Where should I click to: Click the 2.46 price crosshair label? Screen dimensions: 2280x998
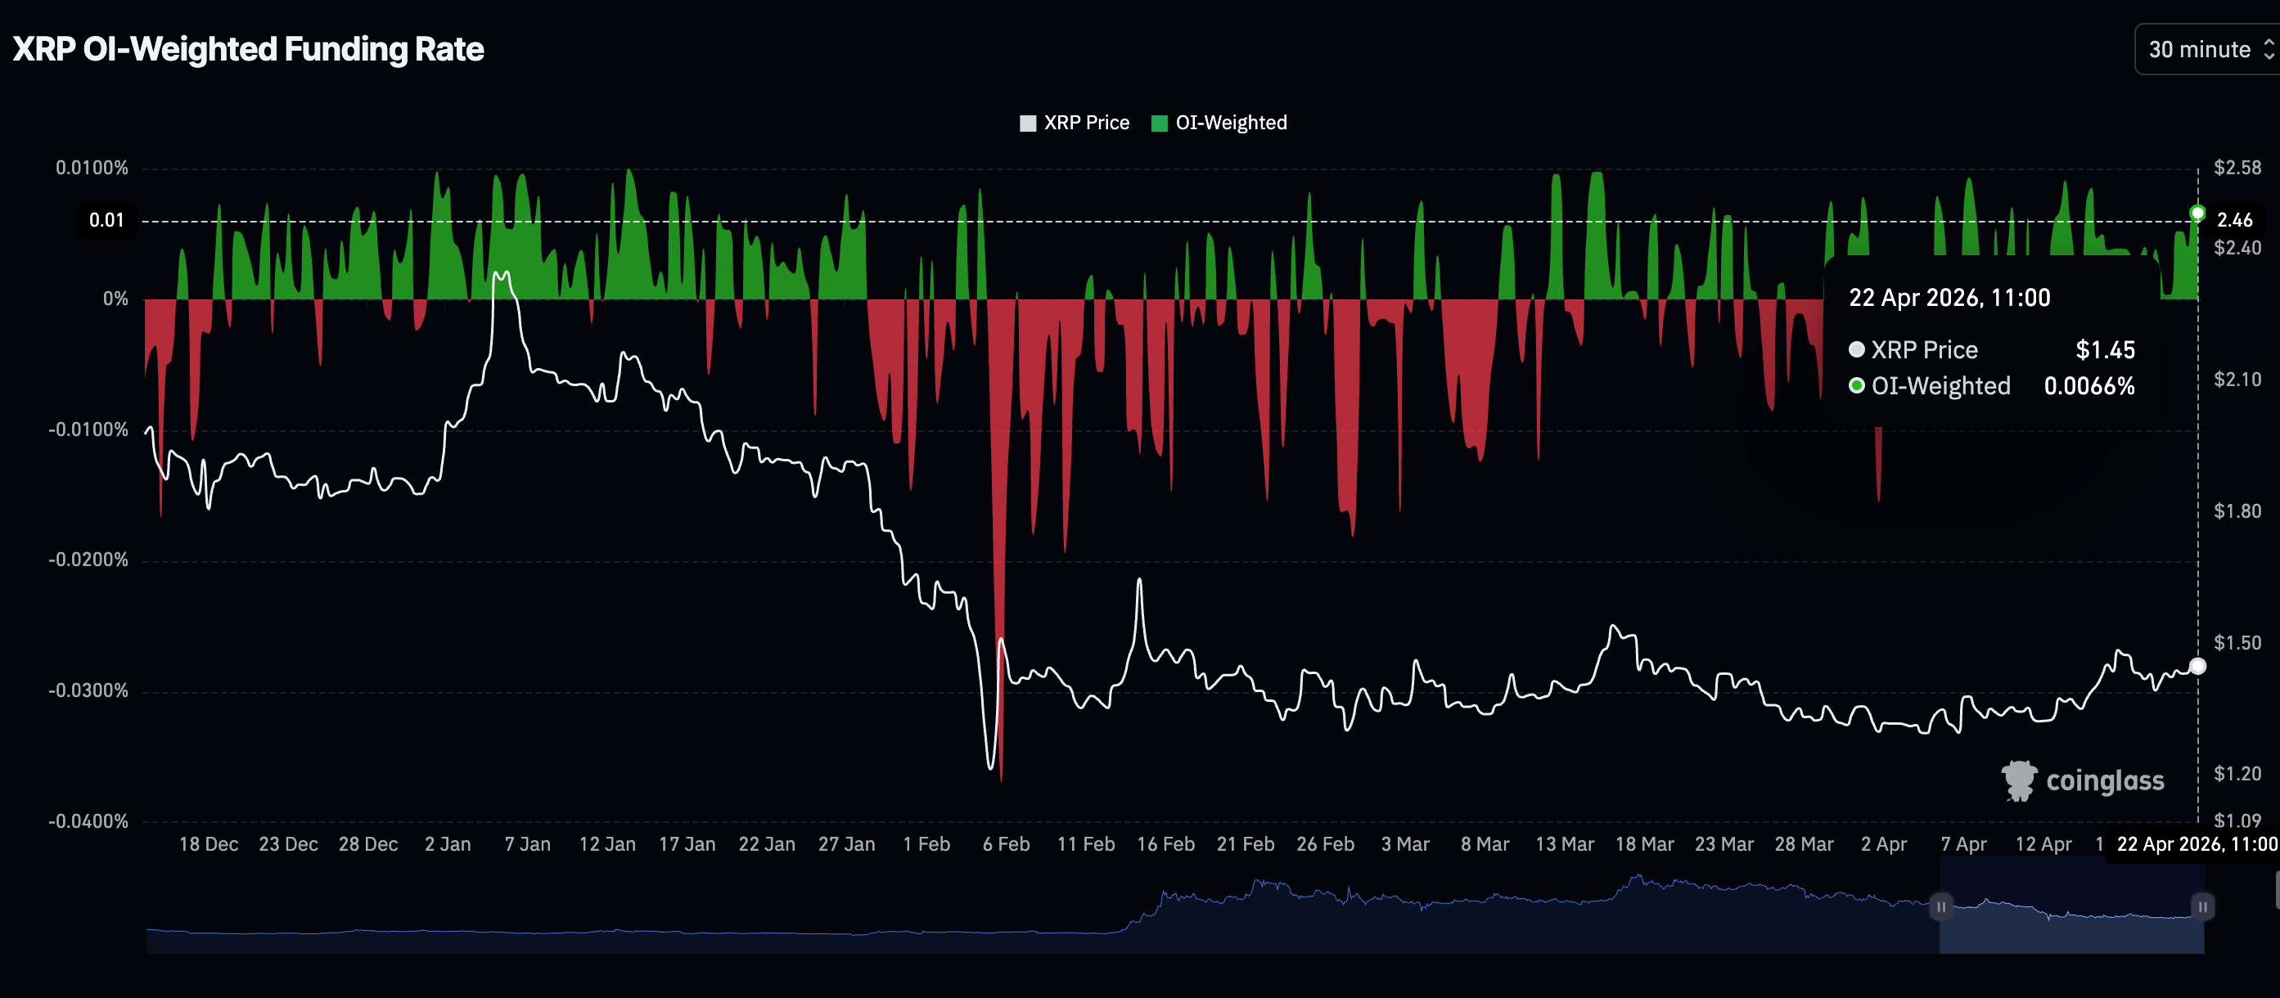(2234, 220)
